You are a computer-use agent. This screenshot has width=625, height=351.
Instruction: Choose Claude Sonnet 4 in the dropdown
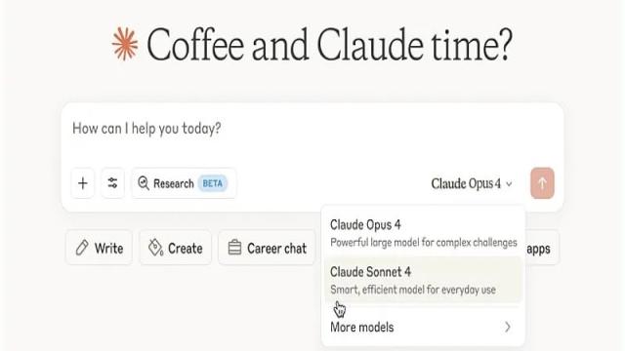tap(423, 280)
